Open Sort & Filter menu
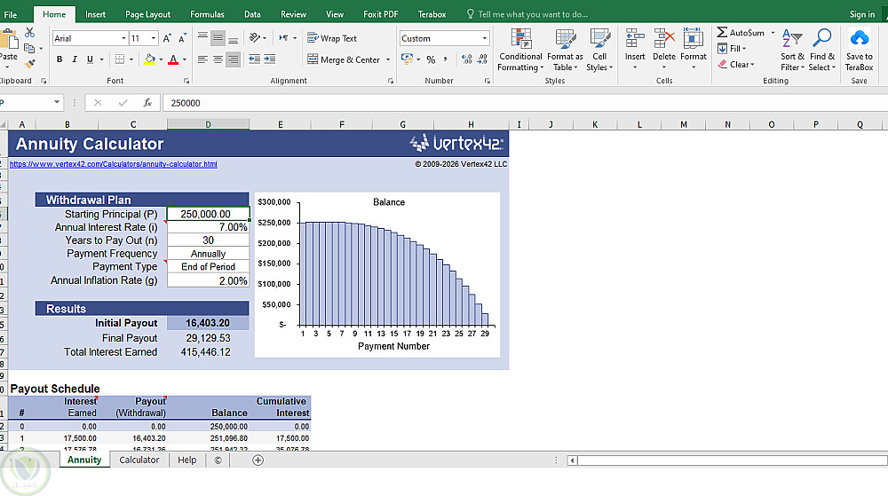The height and width of the screenshot is (496, 888). [x=792, y=50]
